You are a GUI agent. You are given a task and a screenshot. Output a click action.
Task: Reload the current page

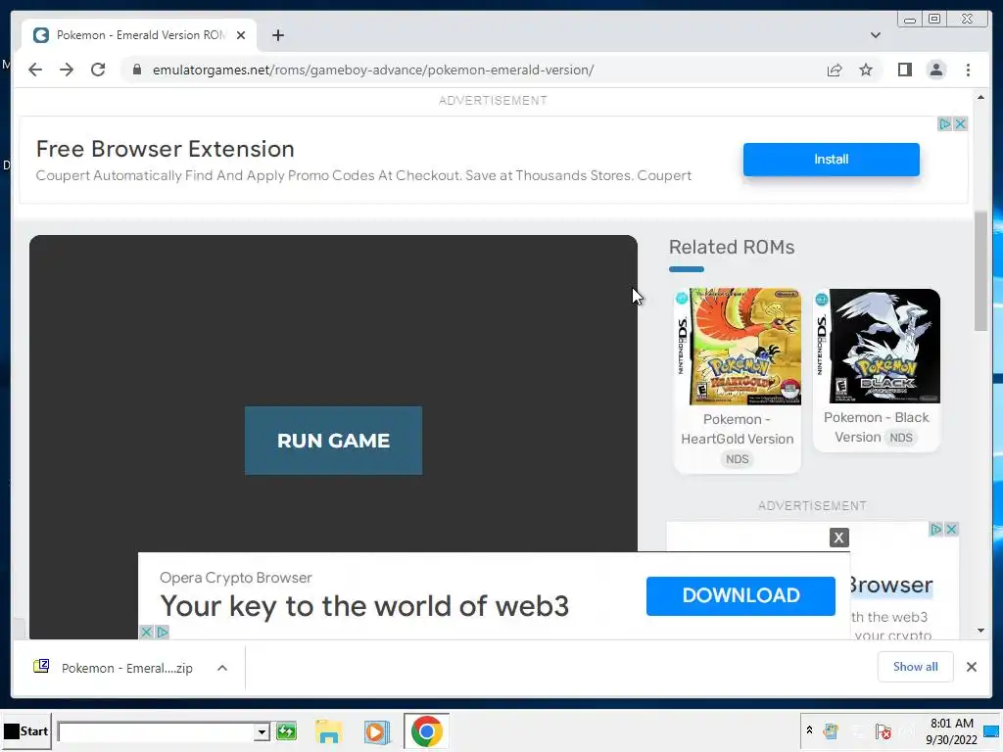point(98,70)
